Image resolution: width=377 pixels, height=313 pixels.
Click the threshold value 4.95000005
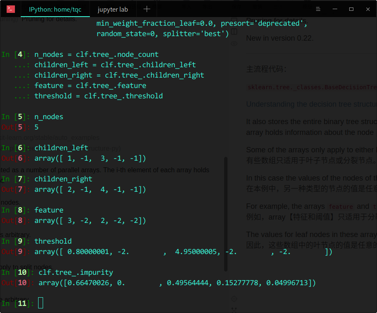pyautogui.click(x=196, y=252)
